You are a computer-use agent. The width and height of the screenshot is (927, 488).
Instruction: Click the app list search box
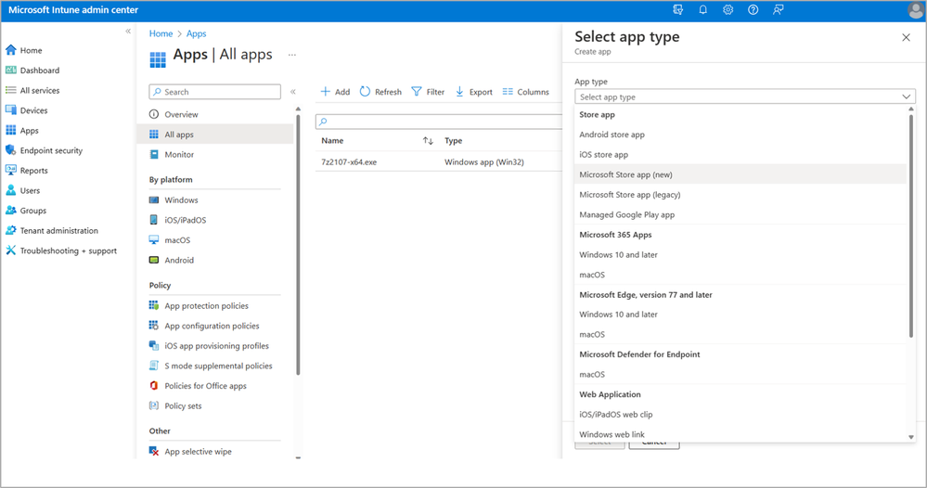coord(439,122)
